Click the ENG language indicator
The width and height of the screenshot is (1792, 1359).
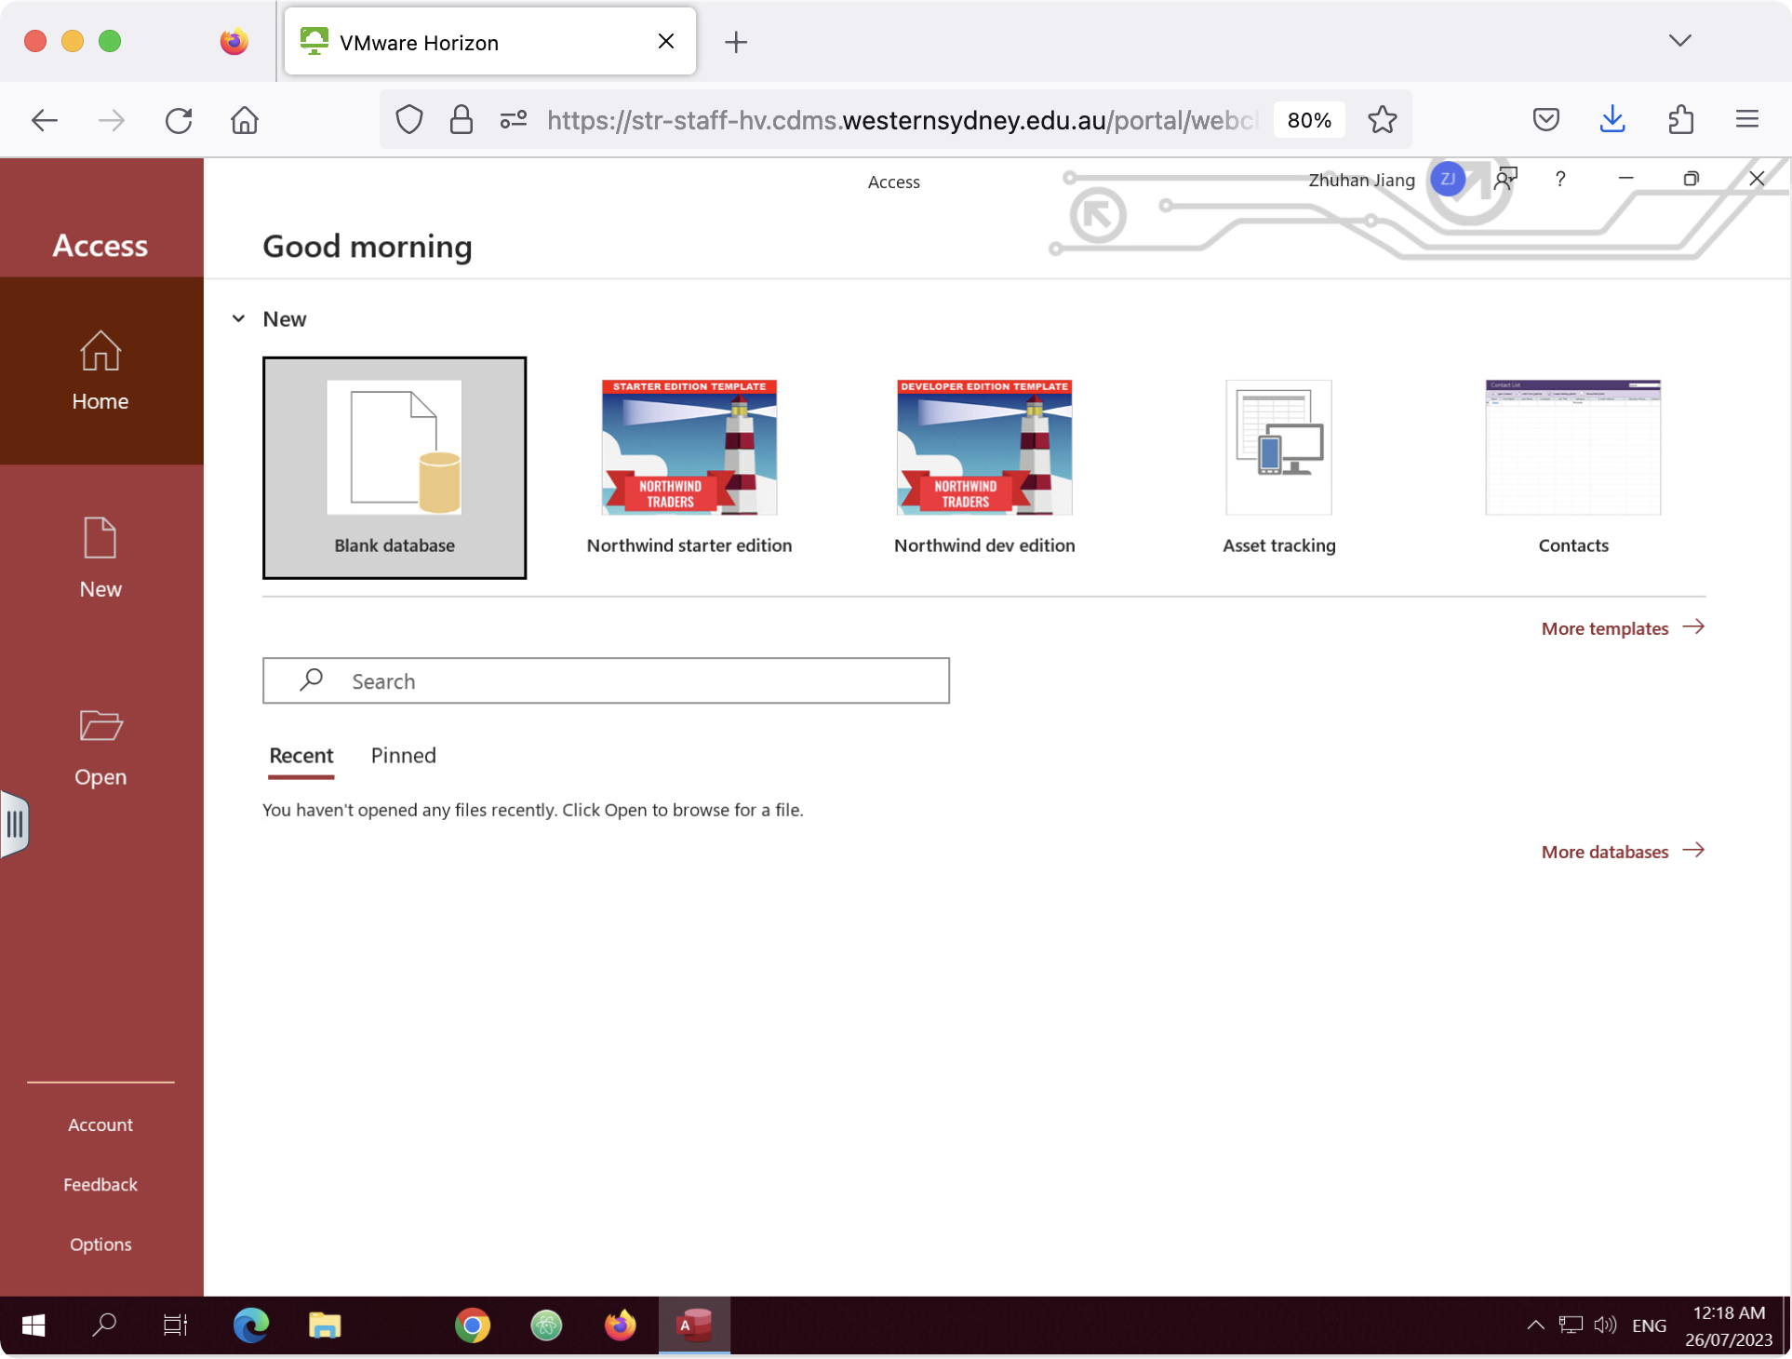[1649, 1325]
